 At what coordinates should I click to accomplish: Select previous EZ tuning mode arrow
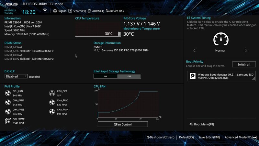(x=195, y=51)
